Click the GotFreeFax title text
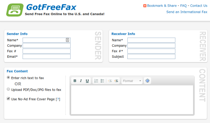The image size is (210, 123). pos(51,7)
